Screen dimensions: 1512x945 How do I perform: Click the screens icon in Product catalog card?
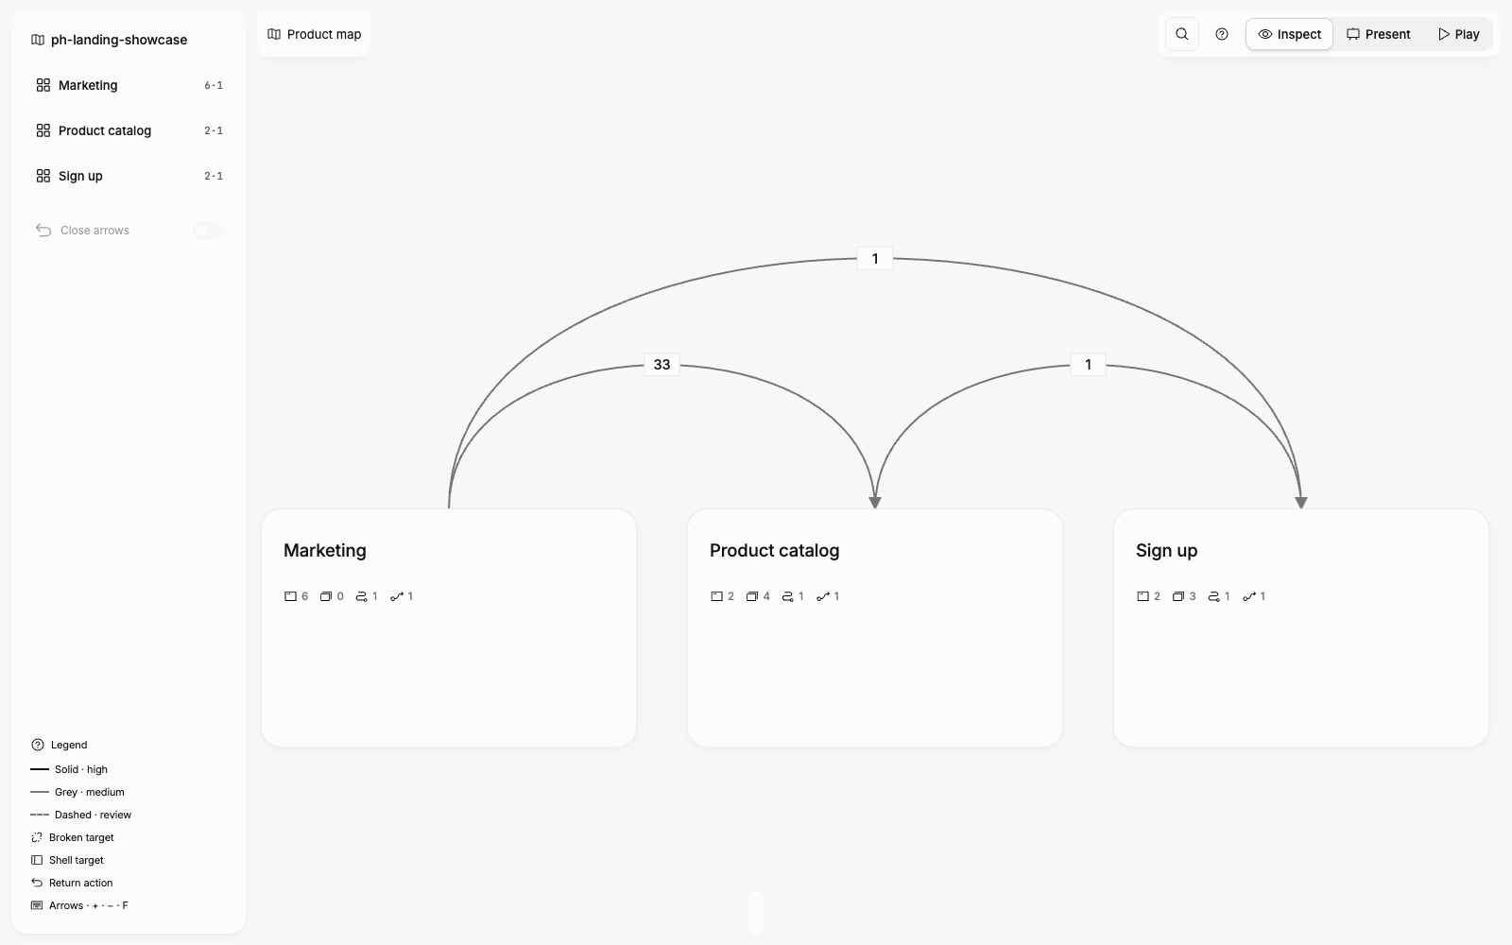click(x=716, y=596)
